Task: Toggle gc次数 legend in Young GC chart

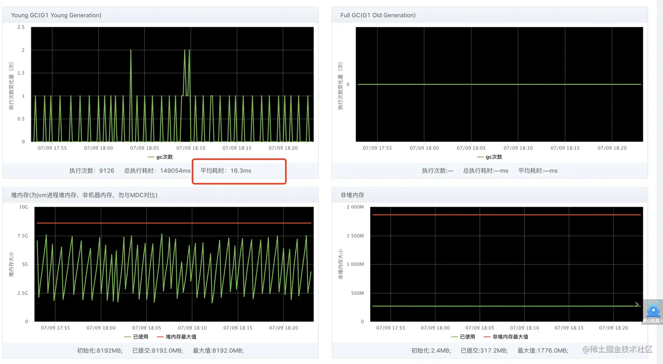Action: coord(160,157)
